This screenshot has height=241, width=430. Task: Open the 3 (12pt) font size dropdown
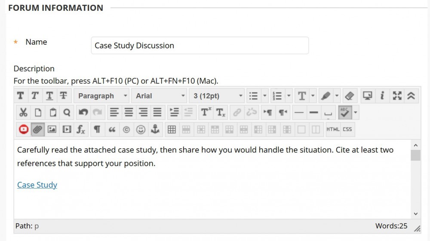click(x=218, y=96)
